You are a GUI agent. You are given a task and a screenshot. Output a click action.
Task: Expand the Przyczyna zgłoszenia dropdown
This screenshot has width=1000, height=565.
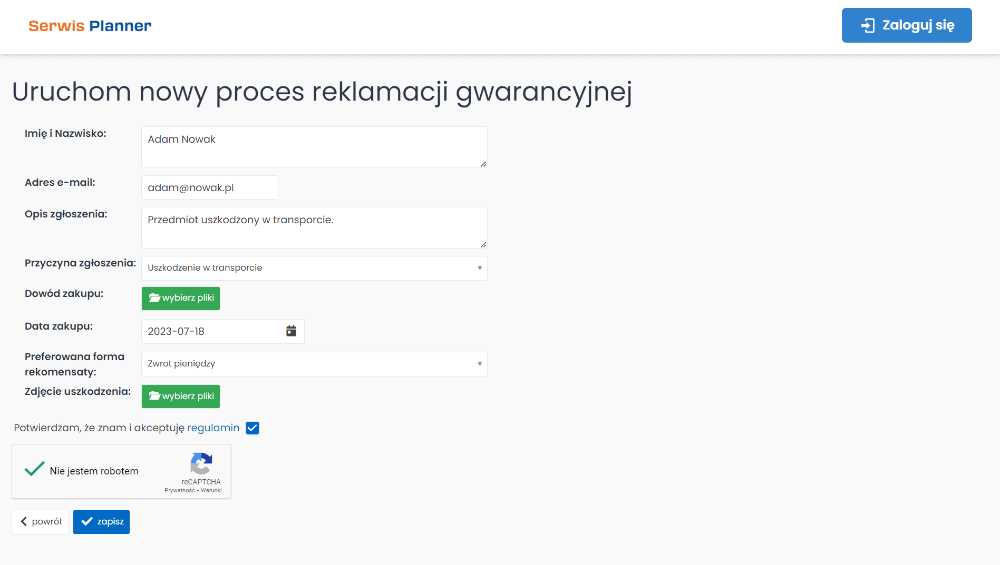pos(314,268)
